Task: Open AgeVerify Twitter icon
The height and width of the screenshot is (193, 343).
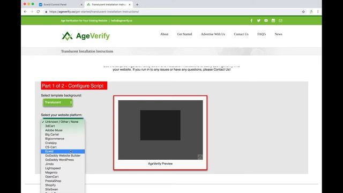Action: click(258, 20)
